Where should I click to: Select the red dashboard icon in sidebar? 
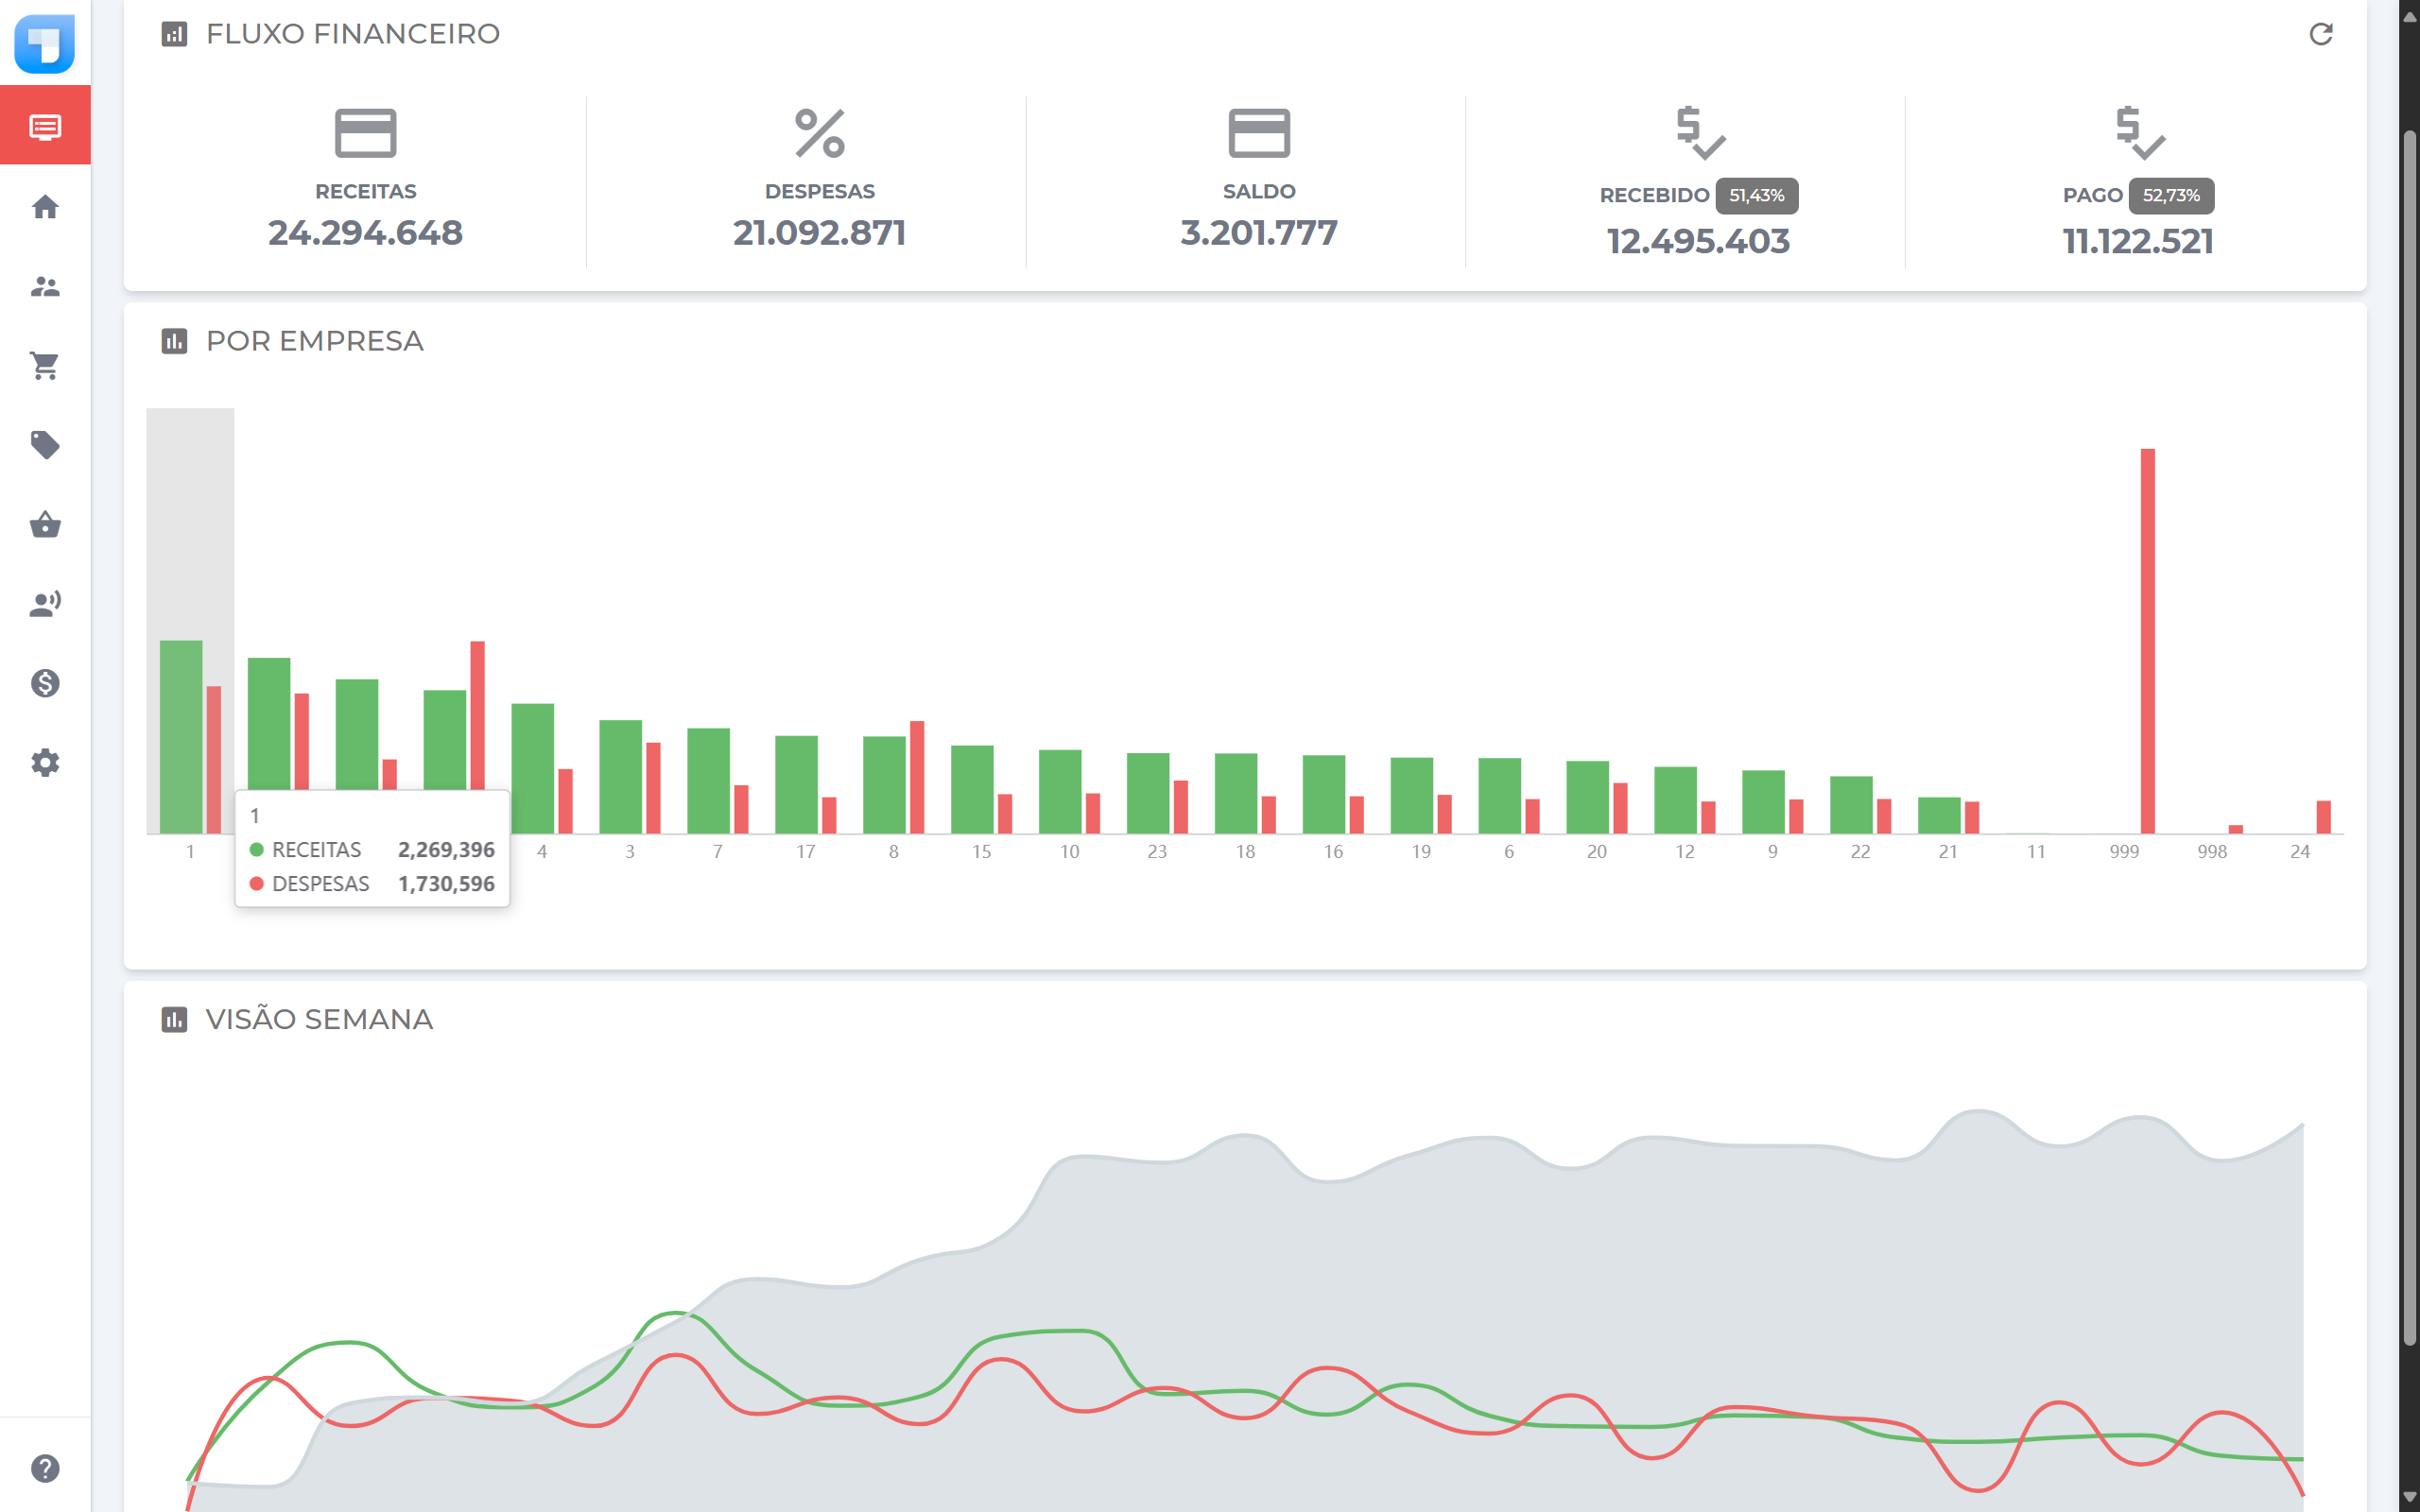(x=45, y=127)
